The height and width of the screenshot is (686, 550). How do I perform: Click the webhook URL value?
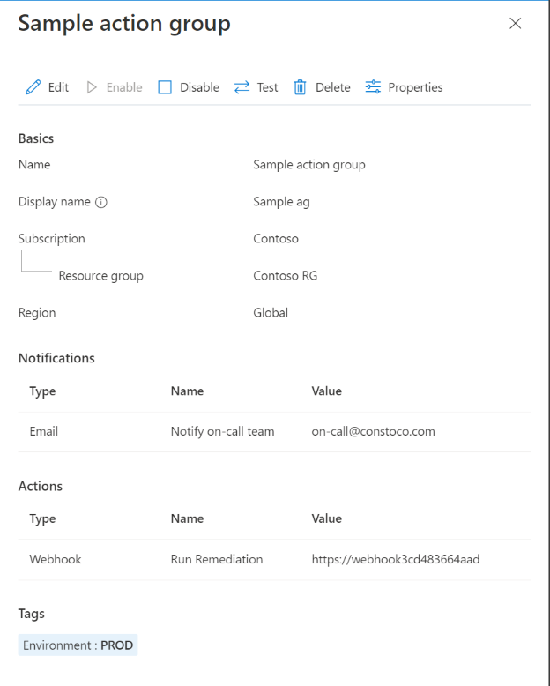395,559
